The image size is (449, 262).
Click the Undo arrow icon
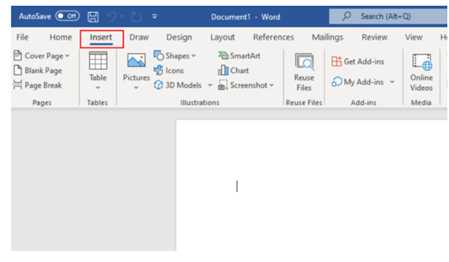coord(111,17)
